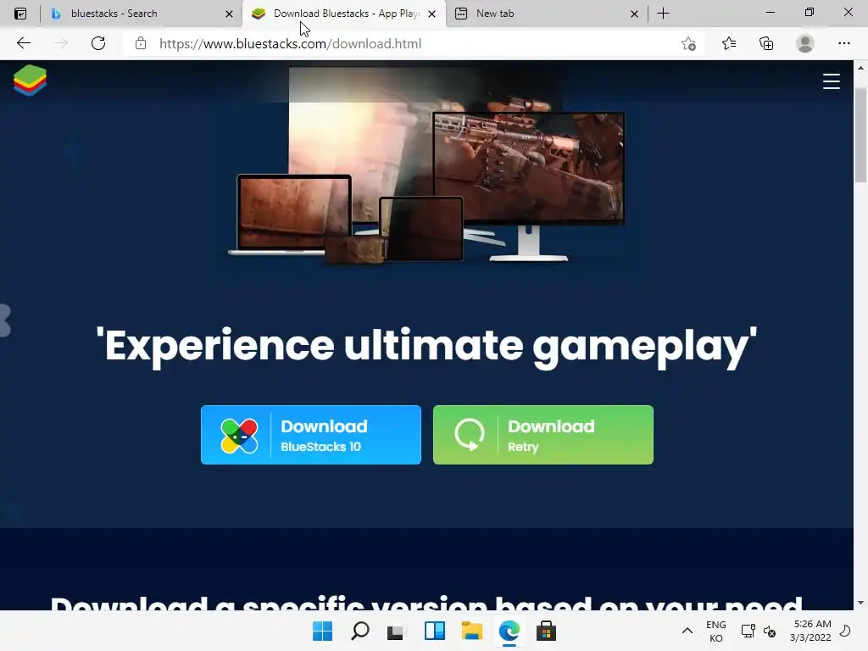868x651 pixels.
Task: Open the clock showing 5:26 AM
Action: coord(810,631)
